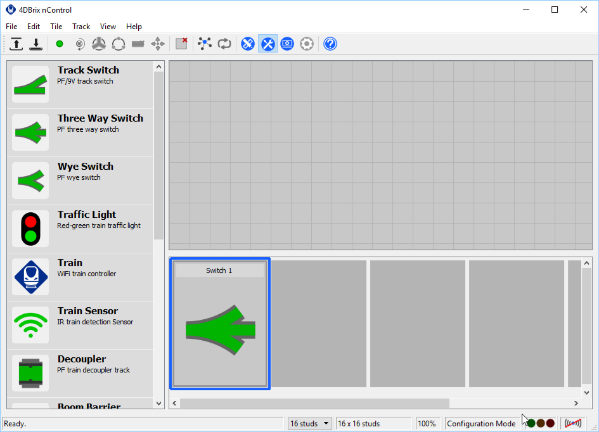Click the Configuration Mode status text
The width and height of the screenshot is (599, 432).
[481, 424]
